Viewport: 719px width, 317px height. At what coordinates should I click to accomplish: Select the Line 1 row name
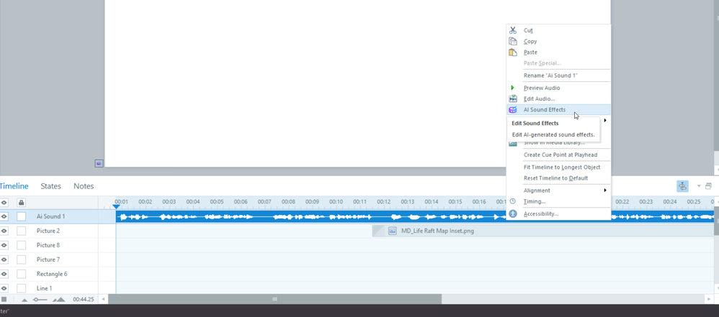click(44, 288)
